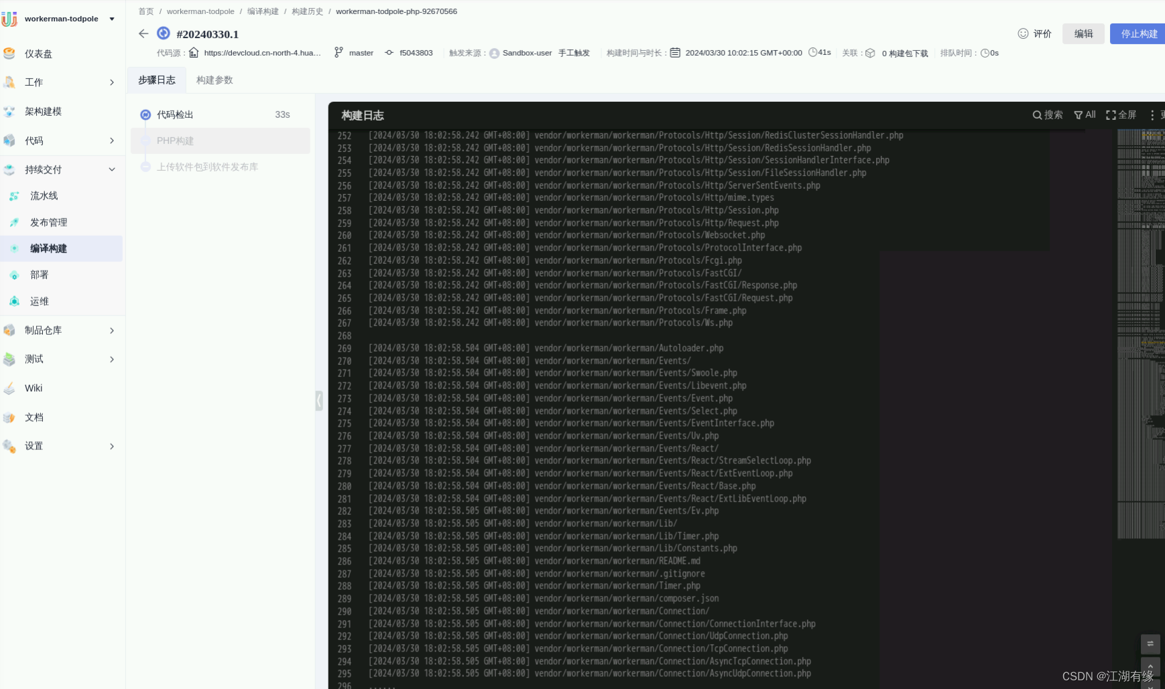Viewport: 1165px width, 689px height.
Task: Click the commit icon before f5043803
Action: pos(389,52)
